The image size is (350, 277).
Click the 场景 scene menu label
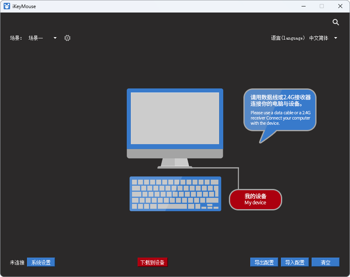(15, 38)
